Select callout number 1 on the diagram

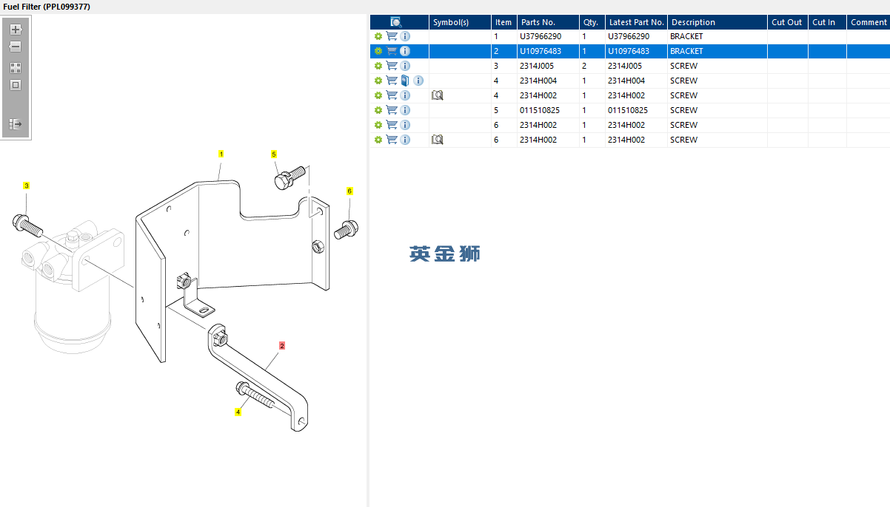[x=221, y=154]
